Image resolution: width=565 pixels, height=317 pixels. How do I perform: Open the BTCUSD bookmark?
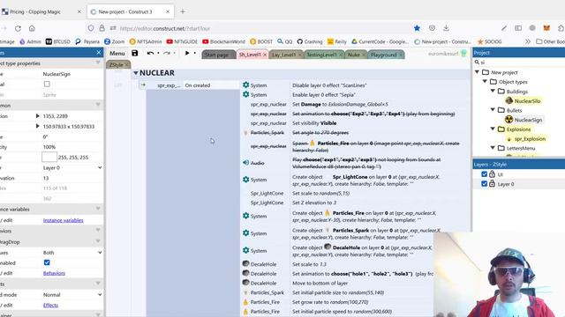[58, 41]
